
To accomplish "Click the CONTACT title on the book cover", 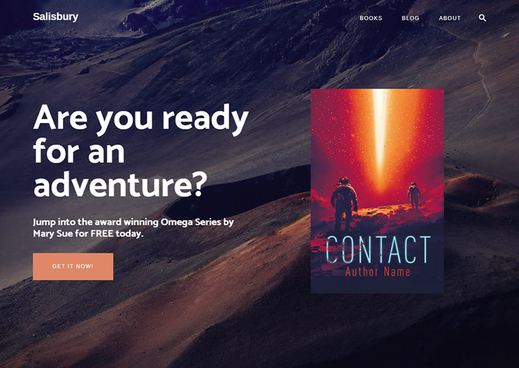I will tap(378, 250).
